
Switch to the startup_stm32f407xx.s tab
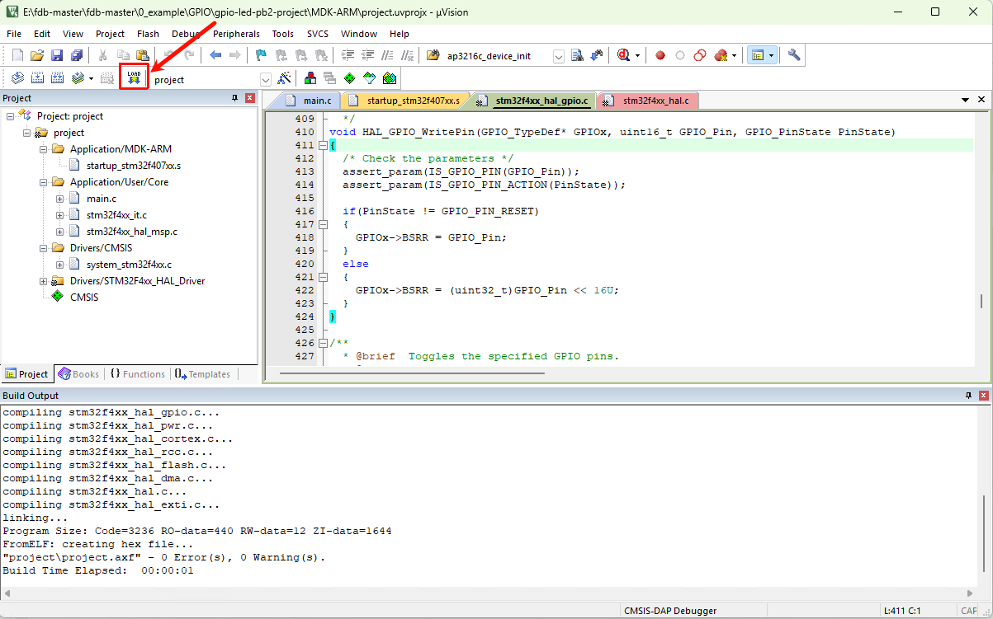coord(404,101)
